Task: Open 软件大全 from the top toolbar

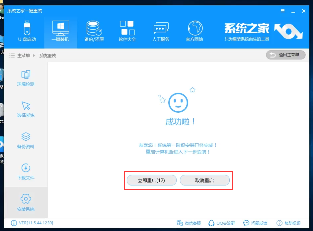Action: (127, 31)
